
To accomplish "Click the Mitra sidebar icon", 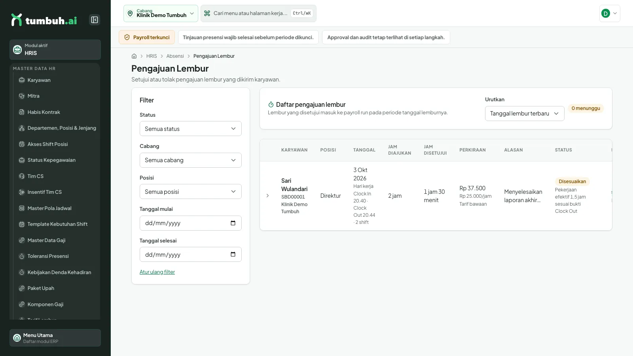I will pos(22,96).
